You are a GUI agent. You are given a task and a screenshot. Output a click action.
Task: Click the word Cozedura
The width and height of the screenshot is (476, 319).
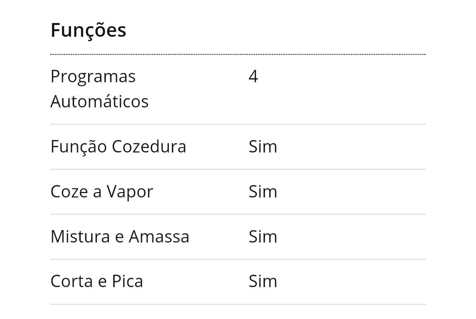point(149,146)
